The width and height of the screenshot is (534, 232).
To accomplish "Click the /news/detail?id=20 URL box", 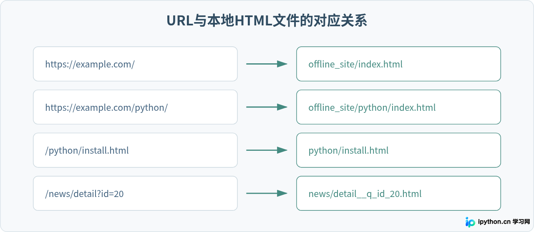I will click(x=136, y=193).
